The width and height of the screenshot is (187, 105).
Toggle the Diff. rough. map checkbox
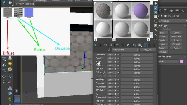coord(118,73)
